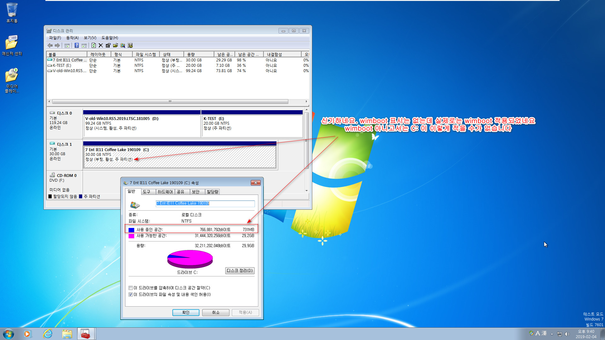Open the 파일(F) menu
605x340 pixels.
pos(55,38)
